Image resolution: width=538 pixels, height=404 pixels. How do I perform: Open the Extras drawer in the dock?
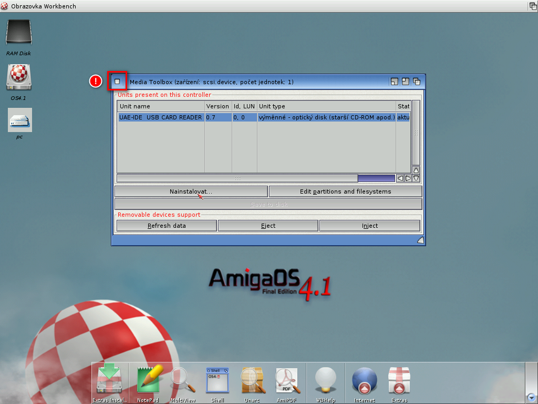399,380
